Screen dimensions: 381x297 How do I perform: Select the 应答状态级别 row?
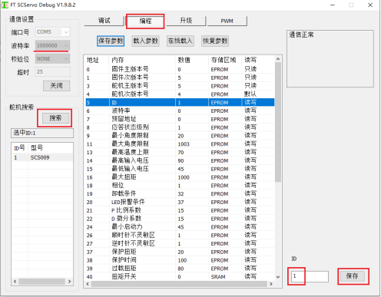[x=180, y=127]
